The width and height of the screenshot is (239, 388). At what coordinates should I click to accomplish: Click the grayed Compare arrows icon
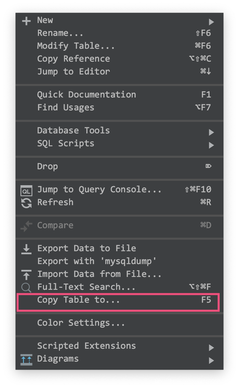coord(26,226)
